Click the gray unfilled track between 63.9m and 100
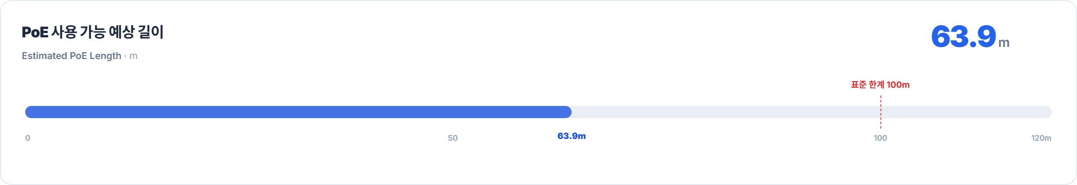1077x185 pixels. 726,112
